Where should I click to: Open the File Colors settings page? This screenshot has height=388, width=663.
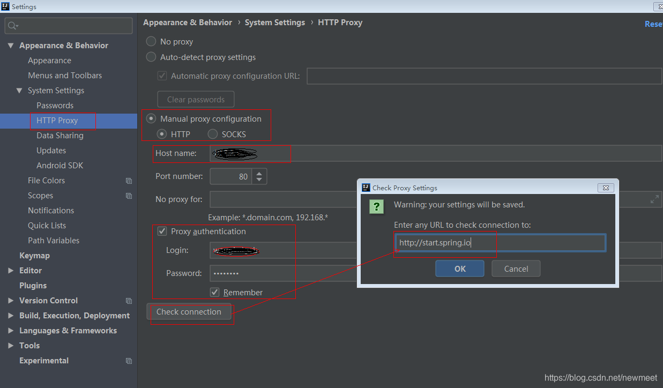46,181
